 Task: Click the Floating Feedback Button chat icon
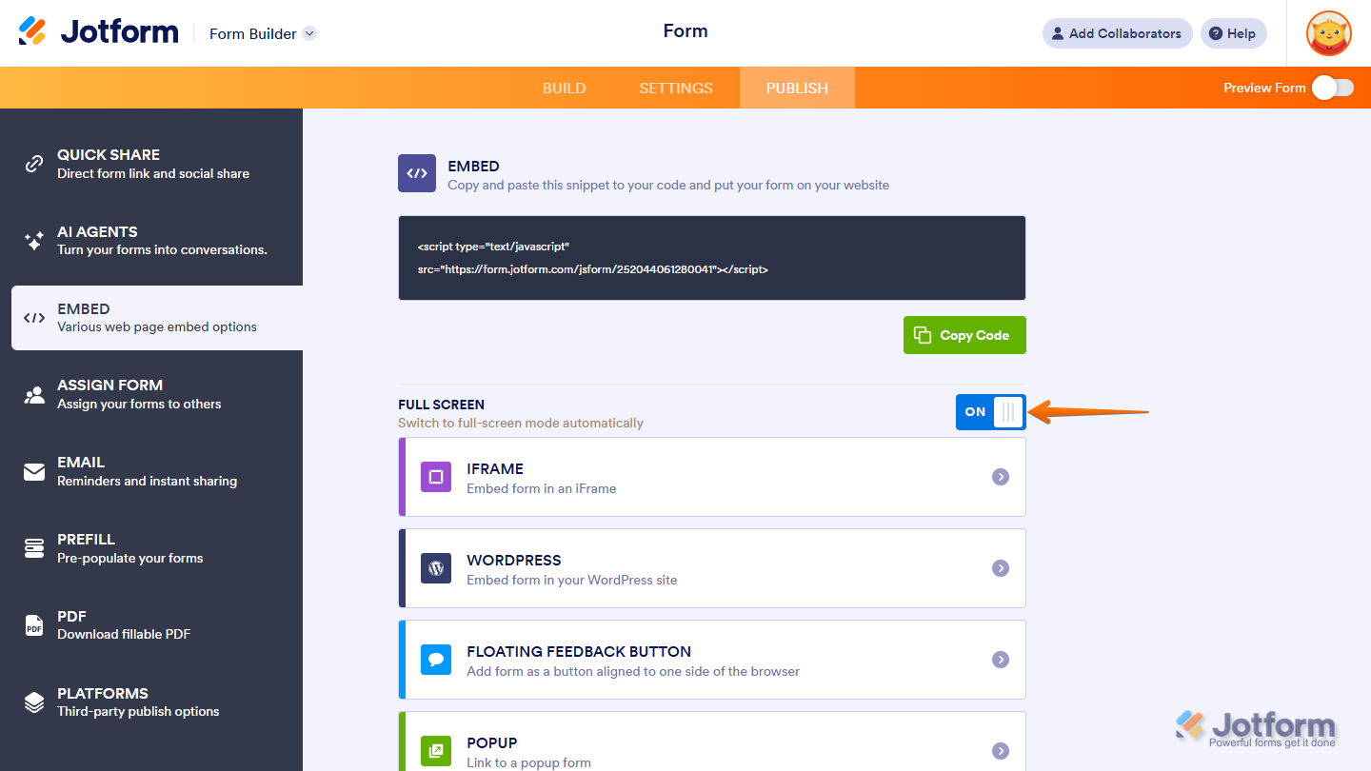(436, 660)
